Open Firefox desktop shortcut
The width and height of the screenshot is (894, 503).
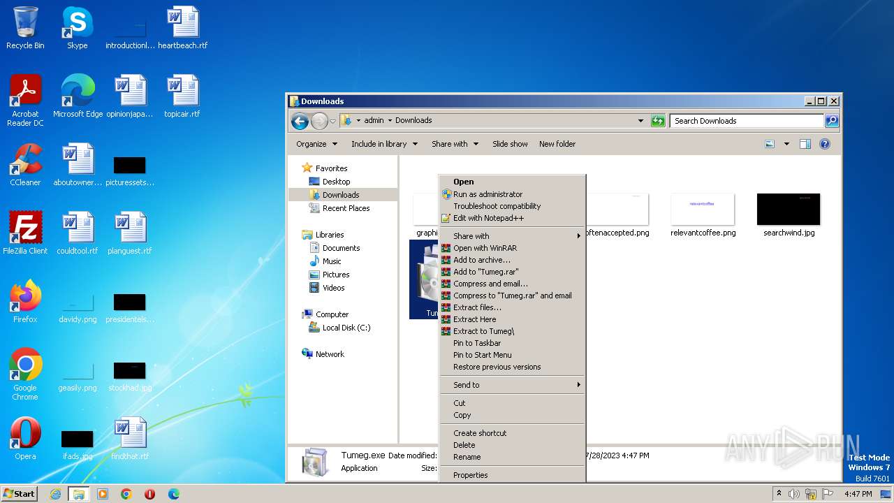pyautogui.click(x=25, y=302)
